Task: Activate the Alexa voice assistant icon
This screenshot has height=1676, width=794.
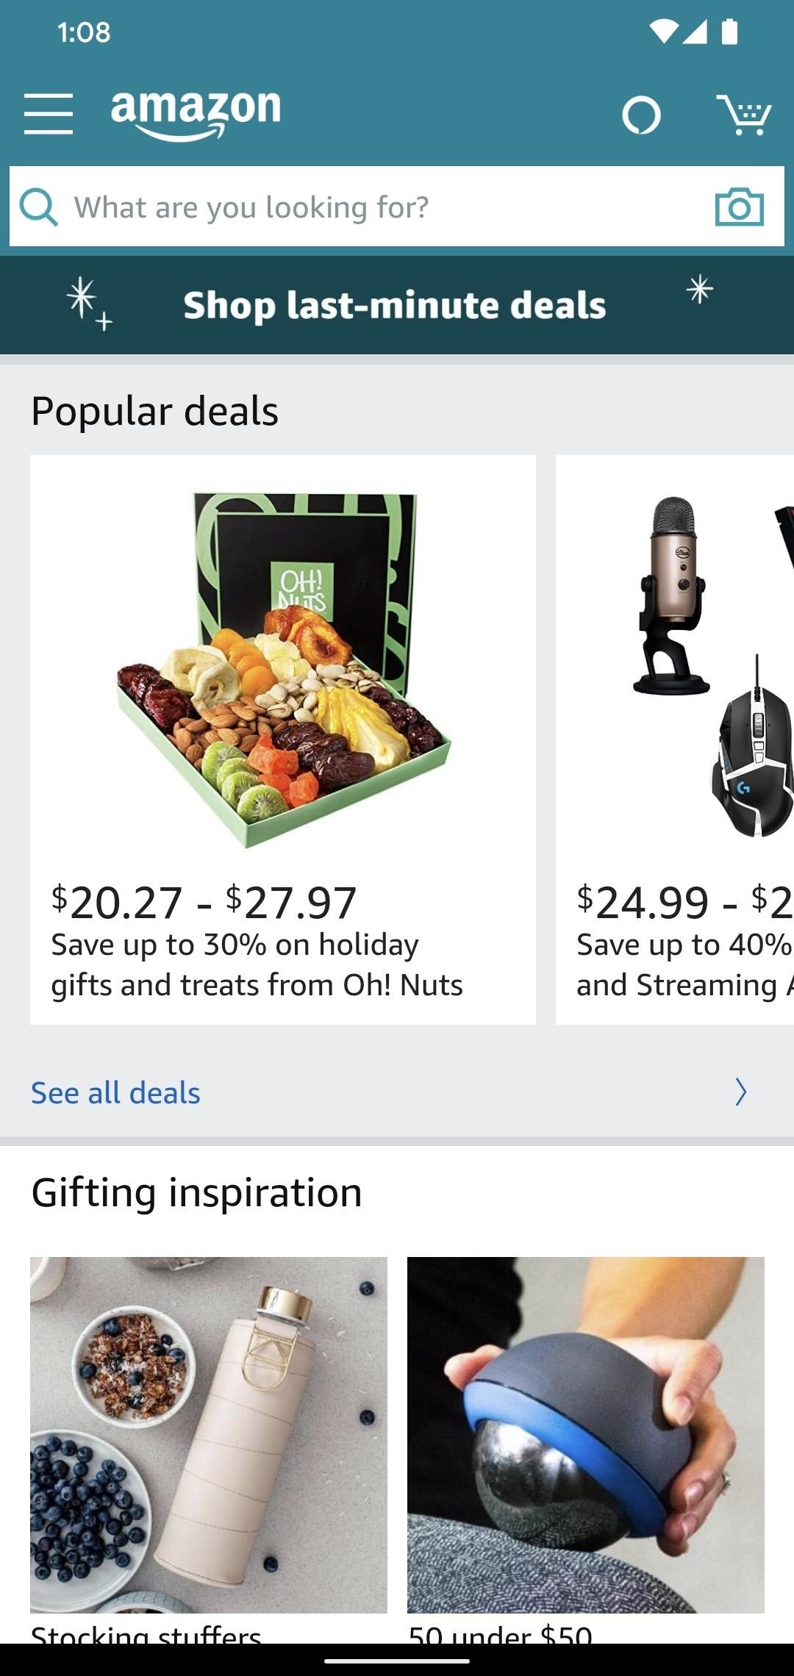Action: (641, 115)
